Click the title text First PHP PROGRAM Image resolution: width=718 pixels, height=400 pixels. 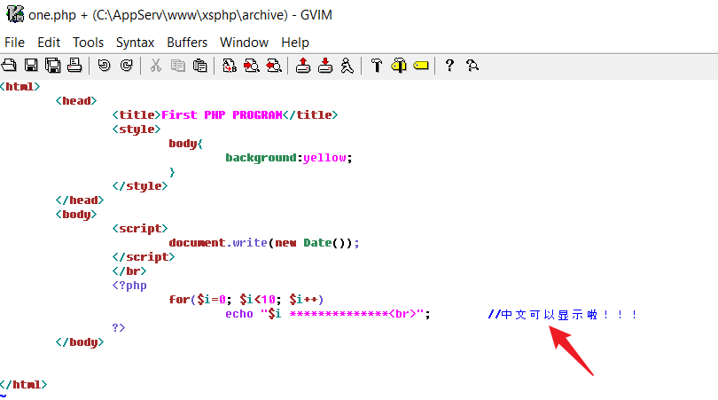(x=222, y=115)
